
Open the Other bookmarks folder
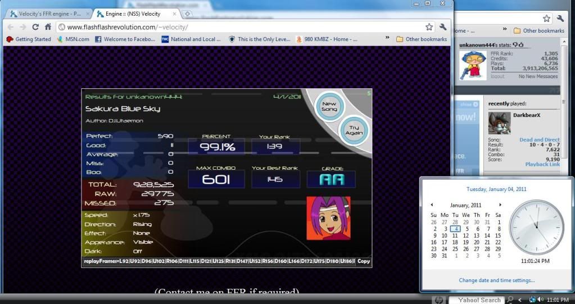422,39
